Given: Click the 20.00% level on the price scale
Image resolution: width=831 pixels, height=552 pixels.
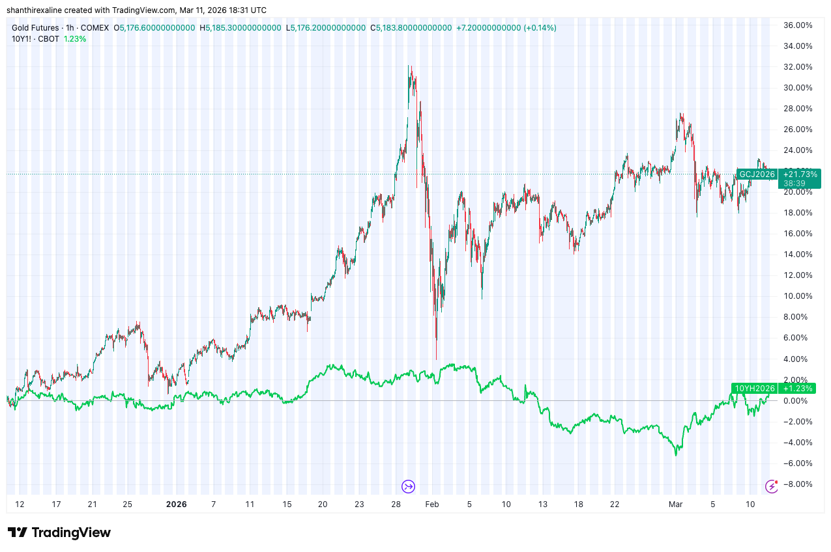Looking at the screenshot, I should click(796, 191).
